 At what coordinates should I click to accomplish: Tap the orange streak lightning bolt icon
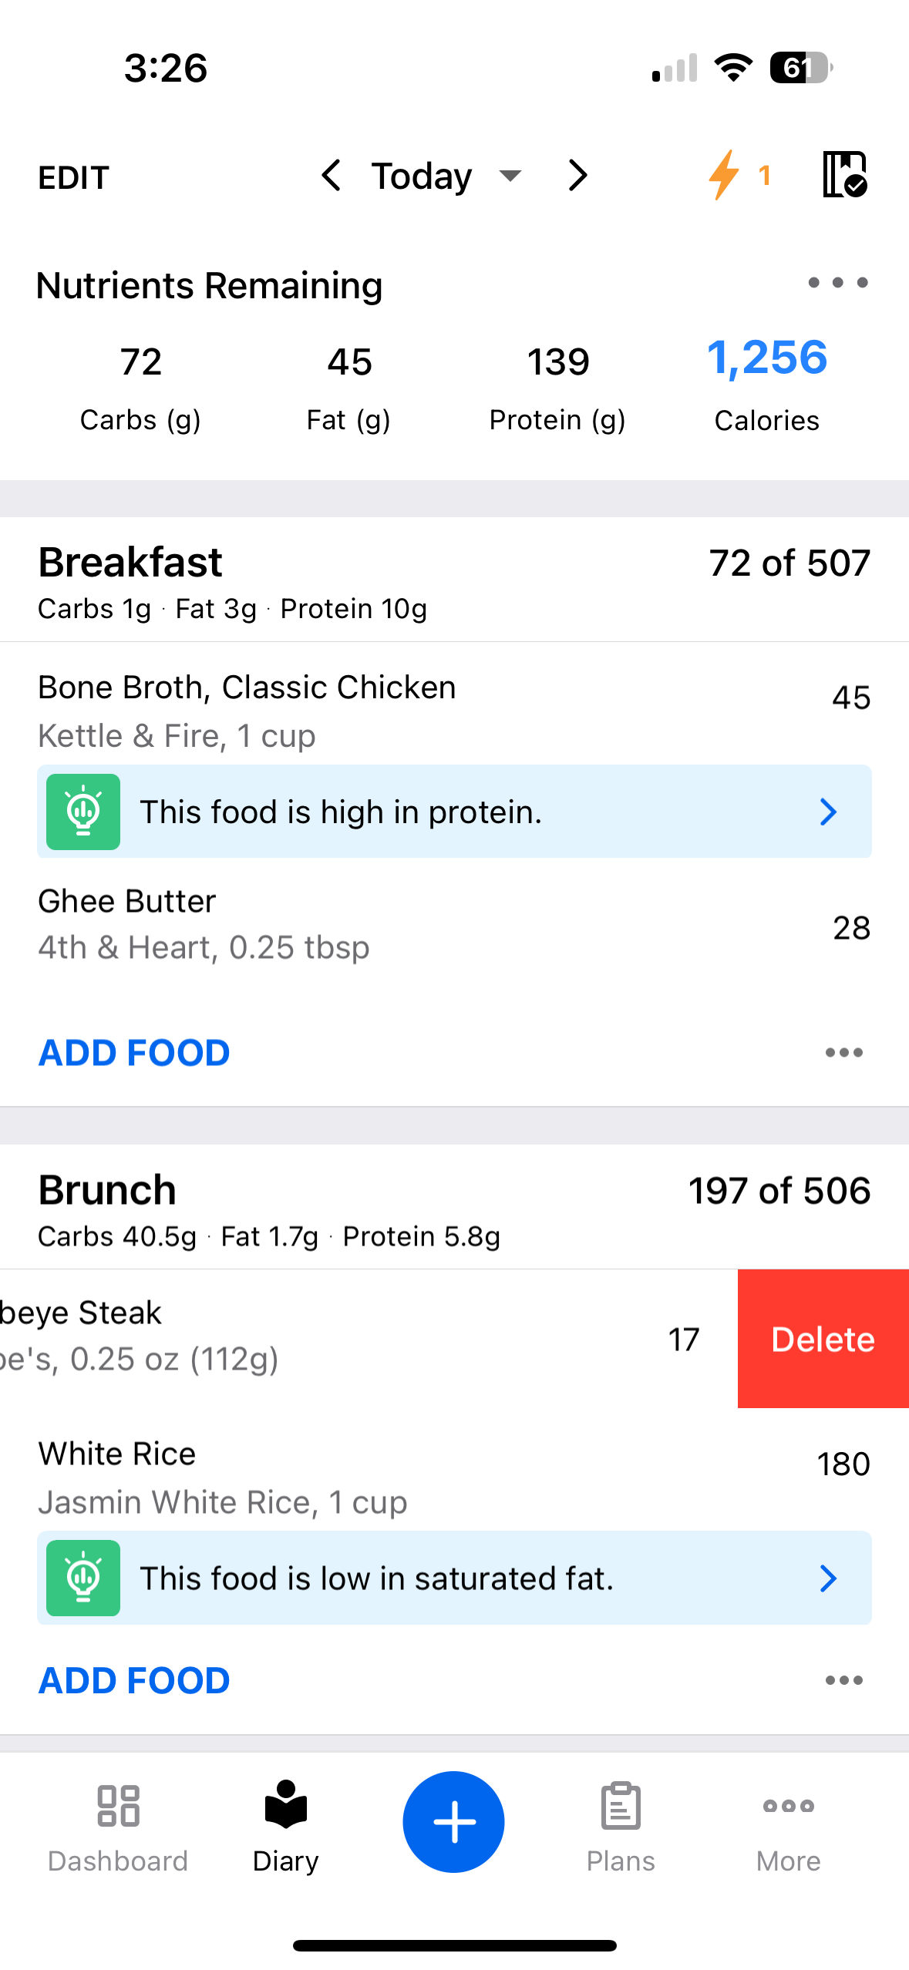(x=724, y=175)
